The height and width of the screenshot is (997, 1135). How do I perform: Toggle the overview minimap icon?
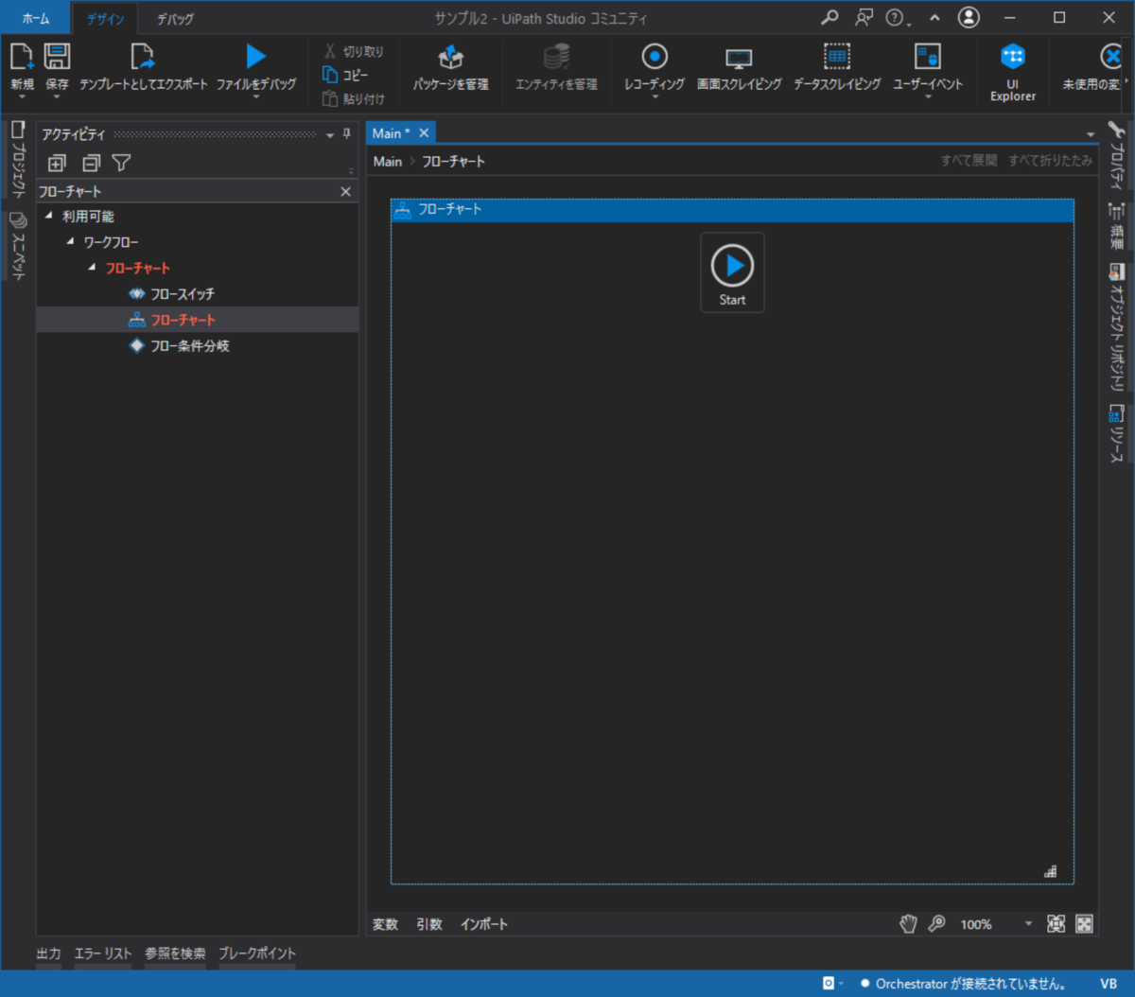pyautogui.click(x=1084, y=924)
